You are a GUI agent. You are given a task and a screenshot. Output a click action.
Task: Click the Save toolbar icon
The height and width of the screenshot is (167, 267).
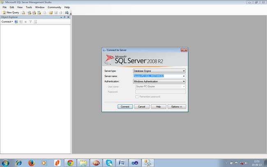(56, 13)
